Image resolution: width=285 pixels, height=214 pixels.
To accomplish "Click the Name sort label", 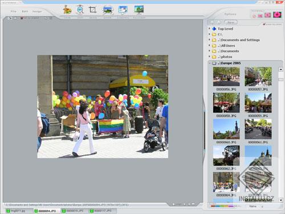I will click(x=253, y=206).
